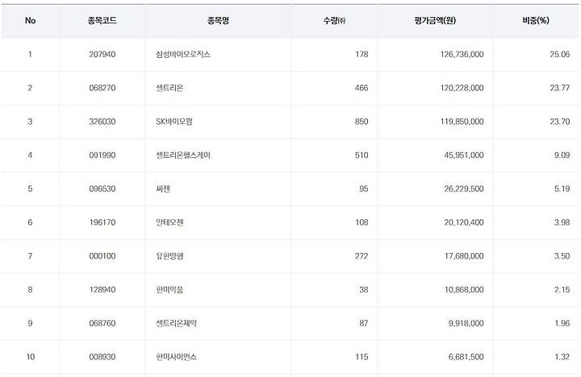Click weight value 2.15
Viewport: 581px width, 377px height.
[x=562, y=290]
